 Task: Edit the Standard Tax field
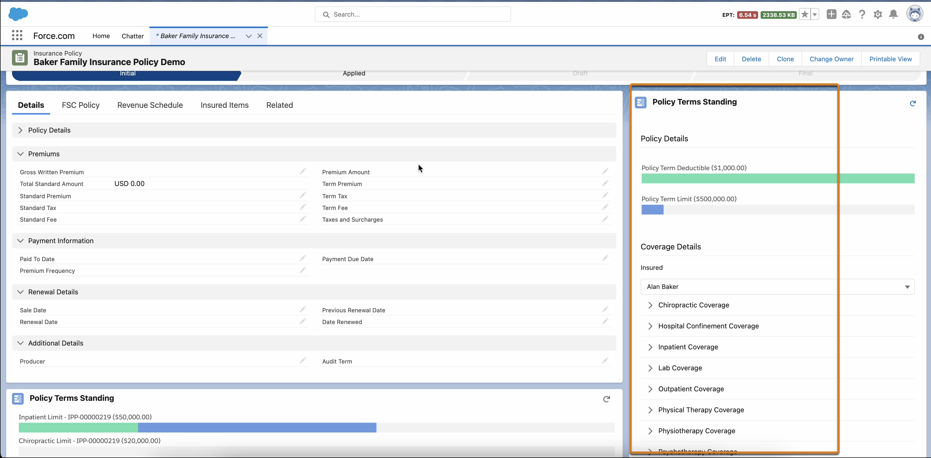[x=302, y=207]
